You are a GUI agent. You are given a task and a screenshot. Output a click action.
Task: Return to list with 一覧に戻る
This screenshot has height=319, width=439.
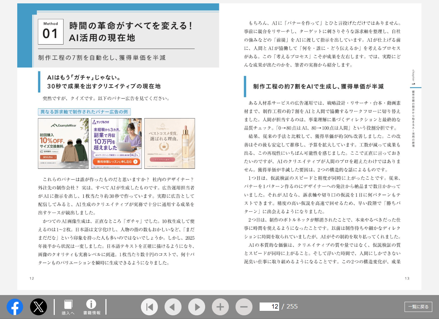pos(418,307)
